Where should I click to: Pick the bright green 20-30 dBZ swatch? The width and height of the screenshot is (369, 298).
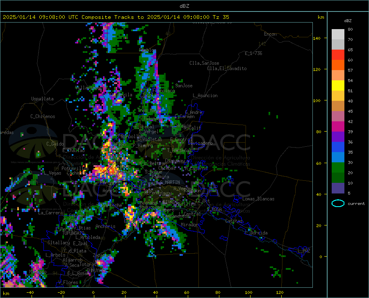click(x=338, y=168)
